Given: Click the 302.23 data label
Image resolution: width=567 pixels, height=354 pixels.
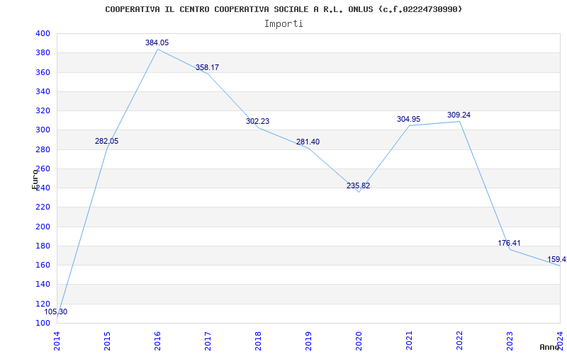Looking at the screenshot, I should 257,121.
